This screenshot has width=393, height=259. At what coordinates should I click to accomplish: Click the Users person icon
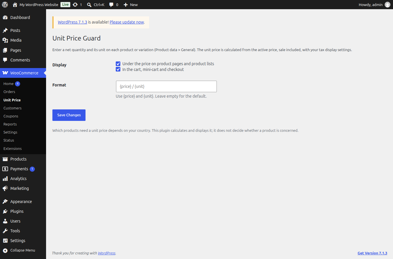(x=5, y=221)
